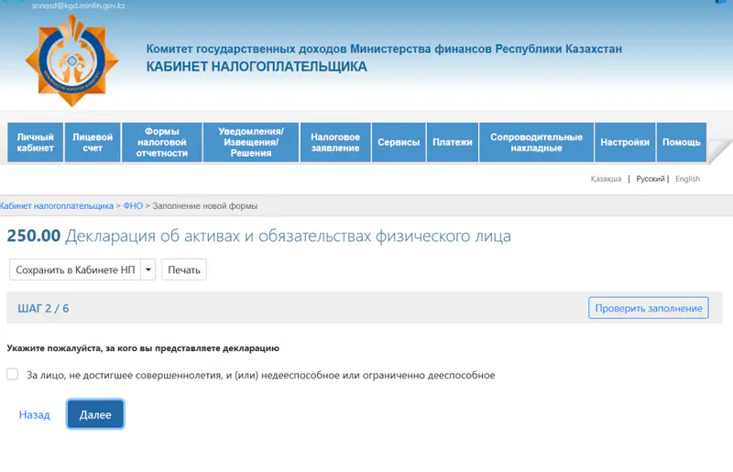Tick the minor or incapacitated person checkbox
The height and width of the screenshot is (472, 733).
tap(12, 374)
